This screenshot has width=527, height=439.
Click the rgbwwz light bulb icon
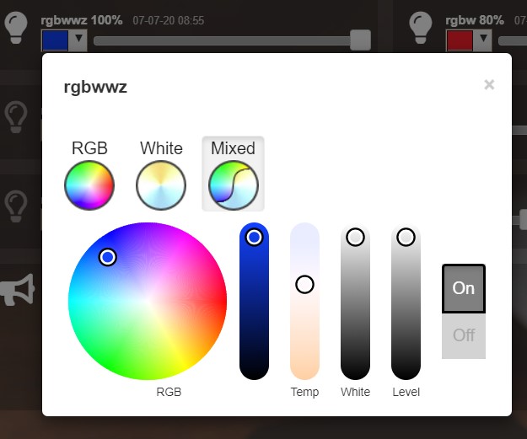click(16, 28)
